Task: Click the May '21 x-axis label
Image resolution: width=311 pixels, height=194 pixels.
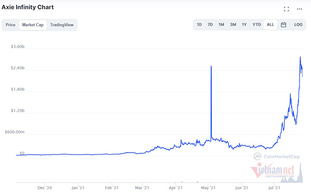Action: click(208, 188)
